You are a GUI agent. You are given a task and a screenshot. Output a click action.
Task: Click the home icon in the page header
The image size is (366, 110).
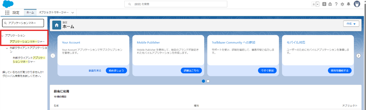[57, 25]
